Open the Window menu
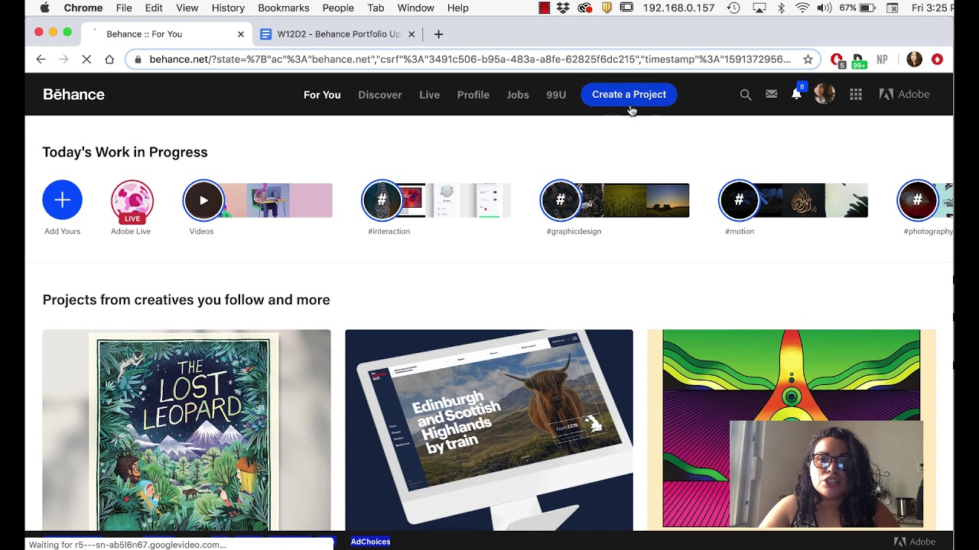979x550 pixels. (416, 8)
